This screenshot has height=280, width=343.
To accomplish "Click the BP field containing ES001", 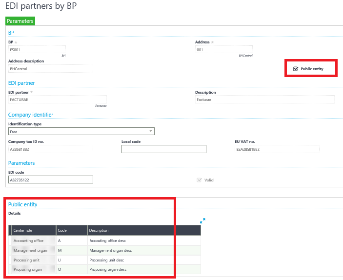I will 37,50.
